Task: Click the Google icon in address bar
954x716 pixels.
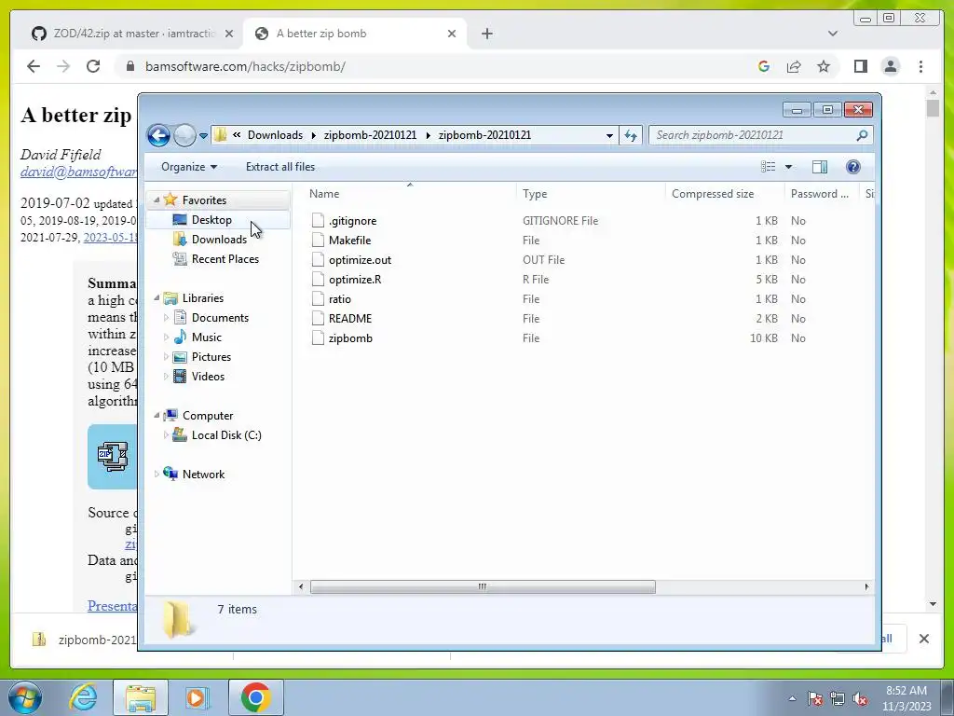Action: (764, 66)
